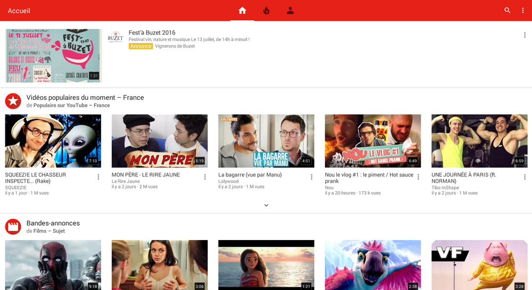Click the Nou channel name
This screenshot has height=290, width=532.
click(x=329, y=187)
